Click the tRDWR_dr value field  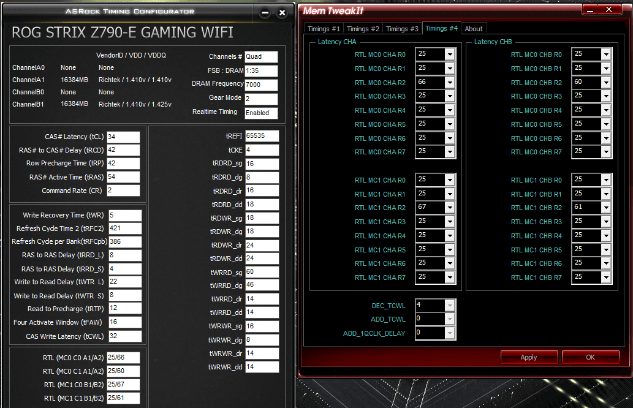(x=262, y=245)
